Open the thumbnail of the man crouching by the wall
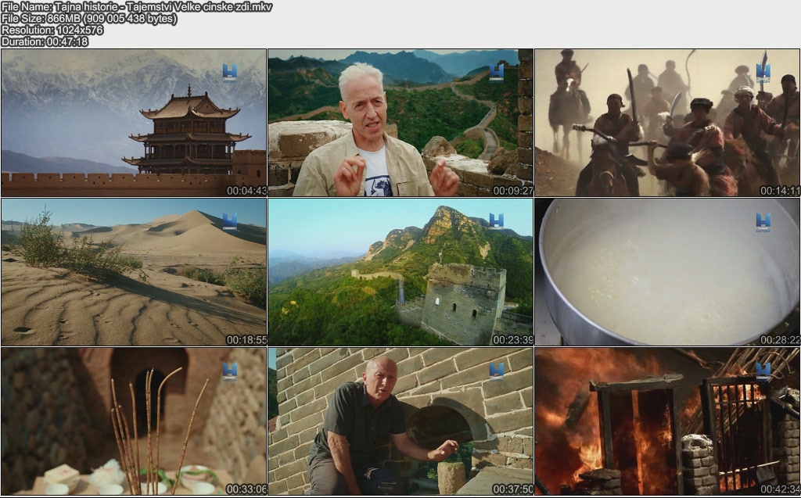 tap(400, 421)
